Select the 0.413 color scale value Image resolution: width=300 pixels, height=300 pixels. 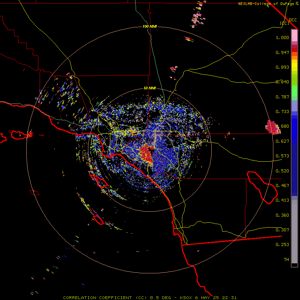pyautogui.click(x=282, y=200)
